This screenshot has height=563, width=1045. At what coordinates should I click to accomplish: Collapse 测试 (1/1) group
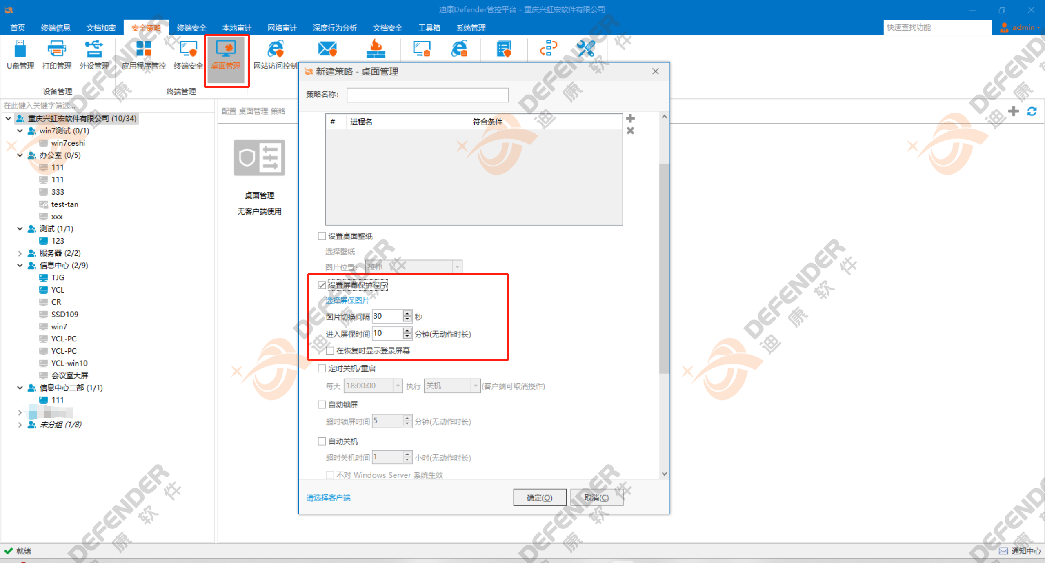tap(20, 228)
